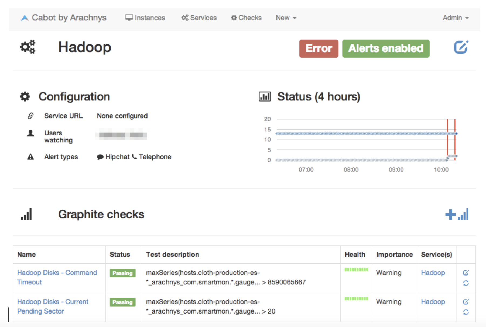The width and height of the screenshot is (486, 327).
Task: Open the Instances page
Action: [x=145, y=18]
